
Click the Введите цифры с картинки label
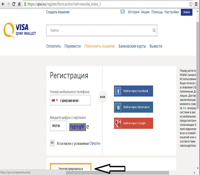68,117
